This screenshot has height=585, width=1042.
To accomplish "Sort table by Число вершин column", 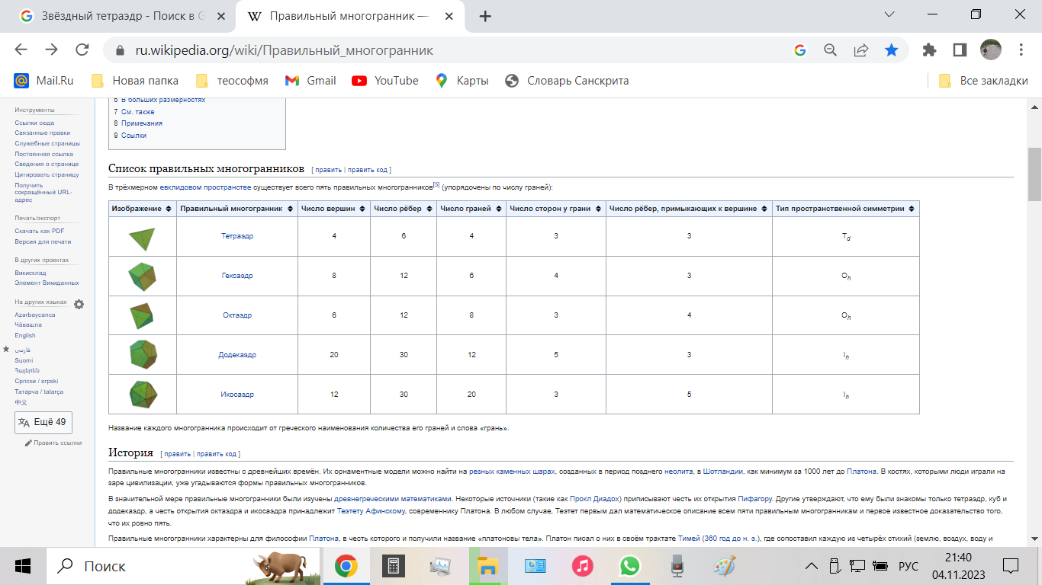I will 333,208.
